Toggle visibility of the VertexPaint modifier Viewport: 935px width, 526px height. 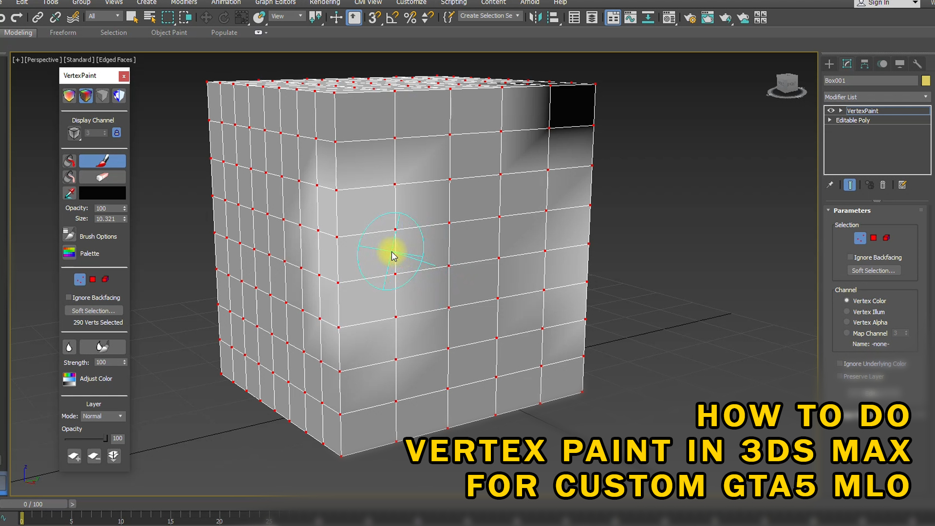point(830,111)
